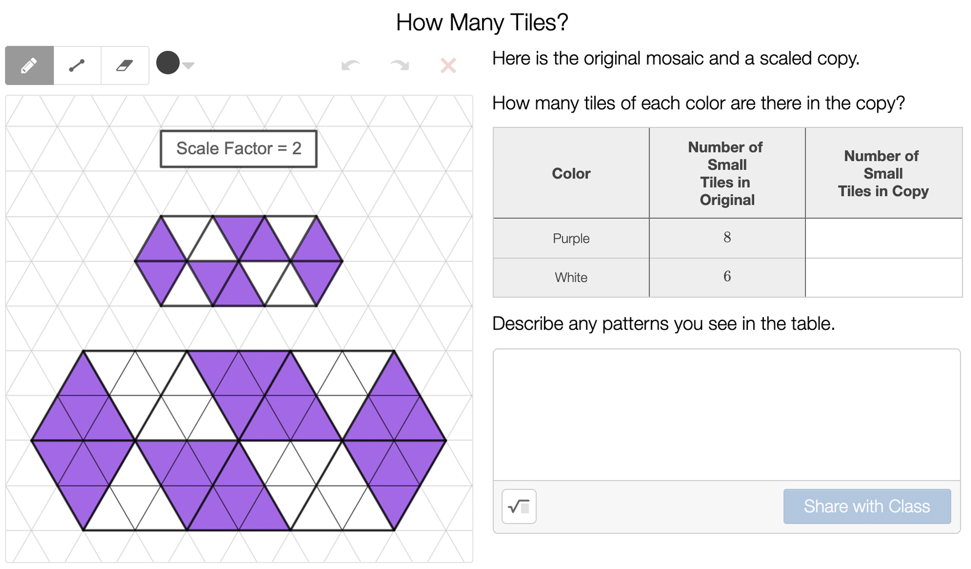The width and height of the screenshot is (971, 569).
Task: Click the redo arrow
Action: pyautogui.click(x=399, y=66)
